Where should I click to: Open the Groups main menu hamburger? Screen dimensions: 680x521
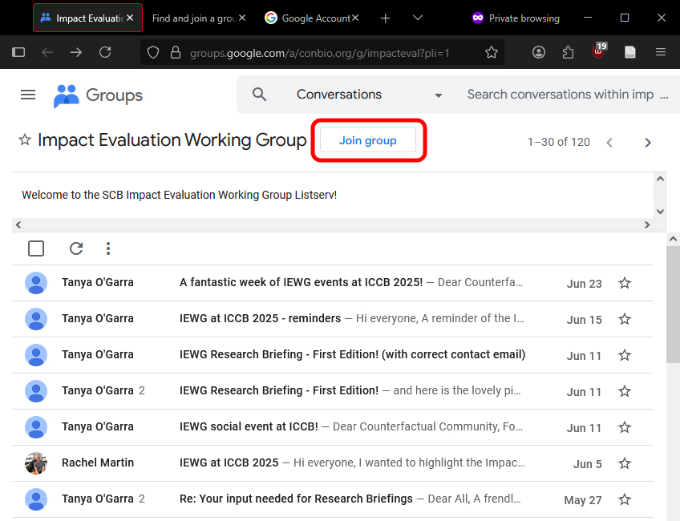click(x=28, y=95)
